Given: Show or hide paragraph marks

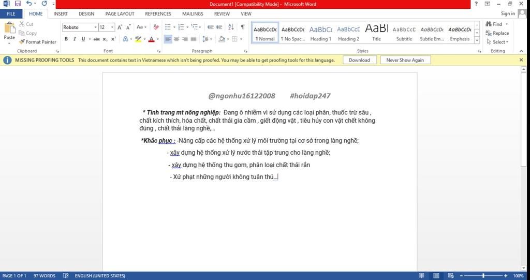Looking at the screenshot, I should pos(243,27).
